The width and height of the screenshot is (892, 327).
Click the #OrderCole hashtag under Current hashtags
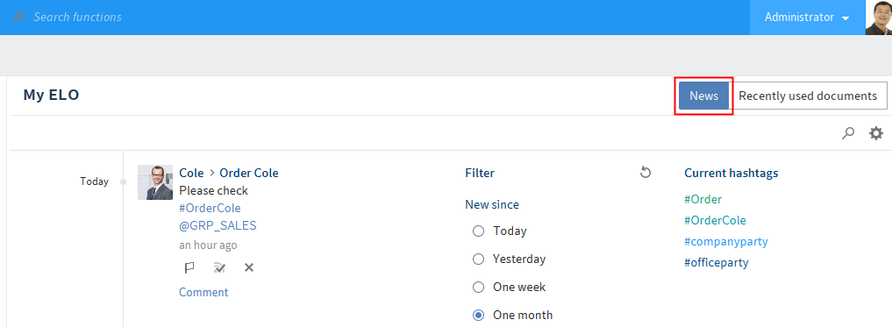(x=715, y=221)
